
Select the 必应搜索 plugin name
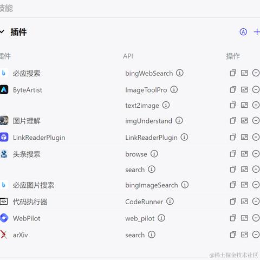pos(27,73)
